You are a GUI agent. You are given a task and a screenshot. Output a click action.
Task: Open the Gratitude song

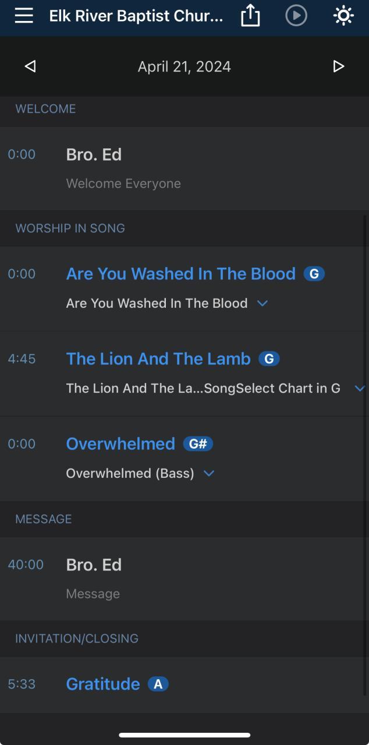click(x=103, y=684)
